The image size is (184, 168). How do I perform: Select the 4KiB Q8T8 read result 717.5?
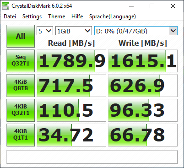click(71, 86)
